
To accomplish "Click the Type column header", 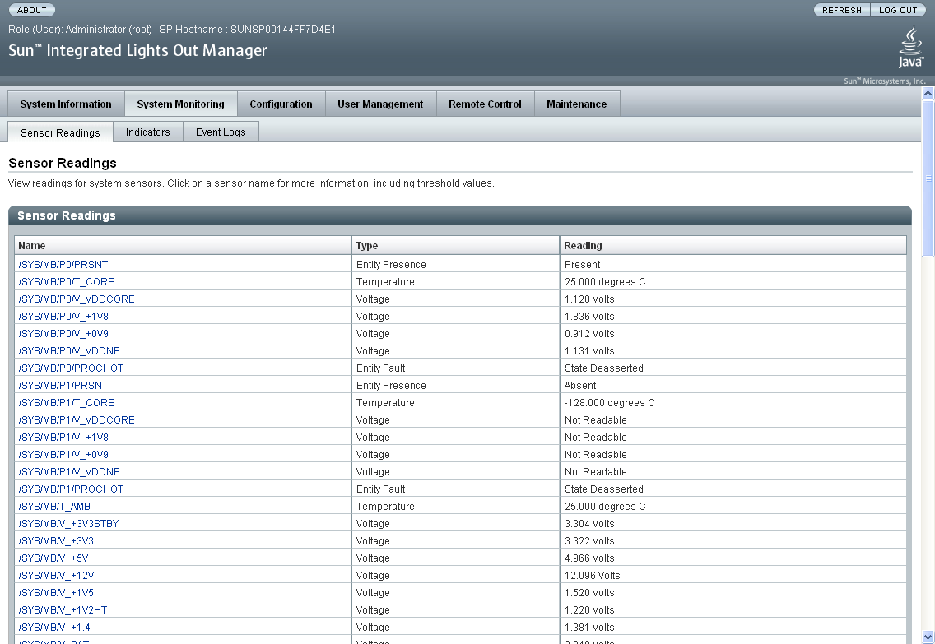I will [x=456, y=245].
